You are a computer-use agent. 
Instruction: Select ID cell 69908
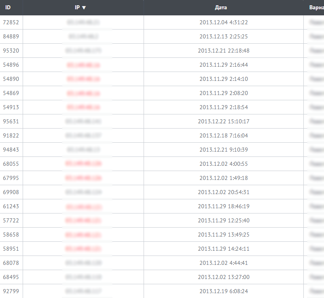point(11,192)
